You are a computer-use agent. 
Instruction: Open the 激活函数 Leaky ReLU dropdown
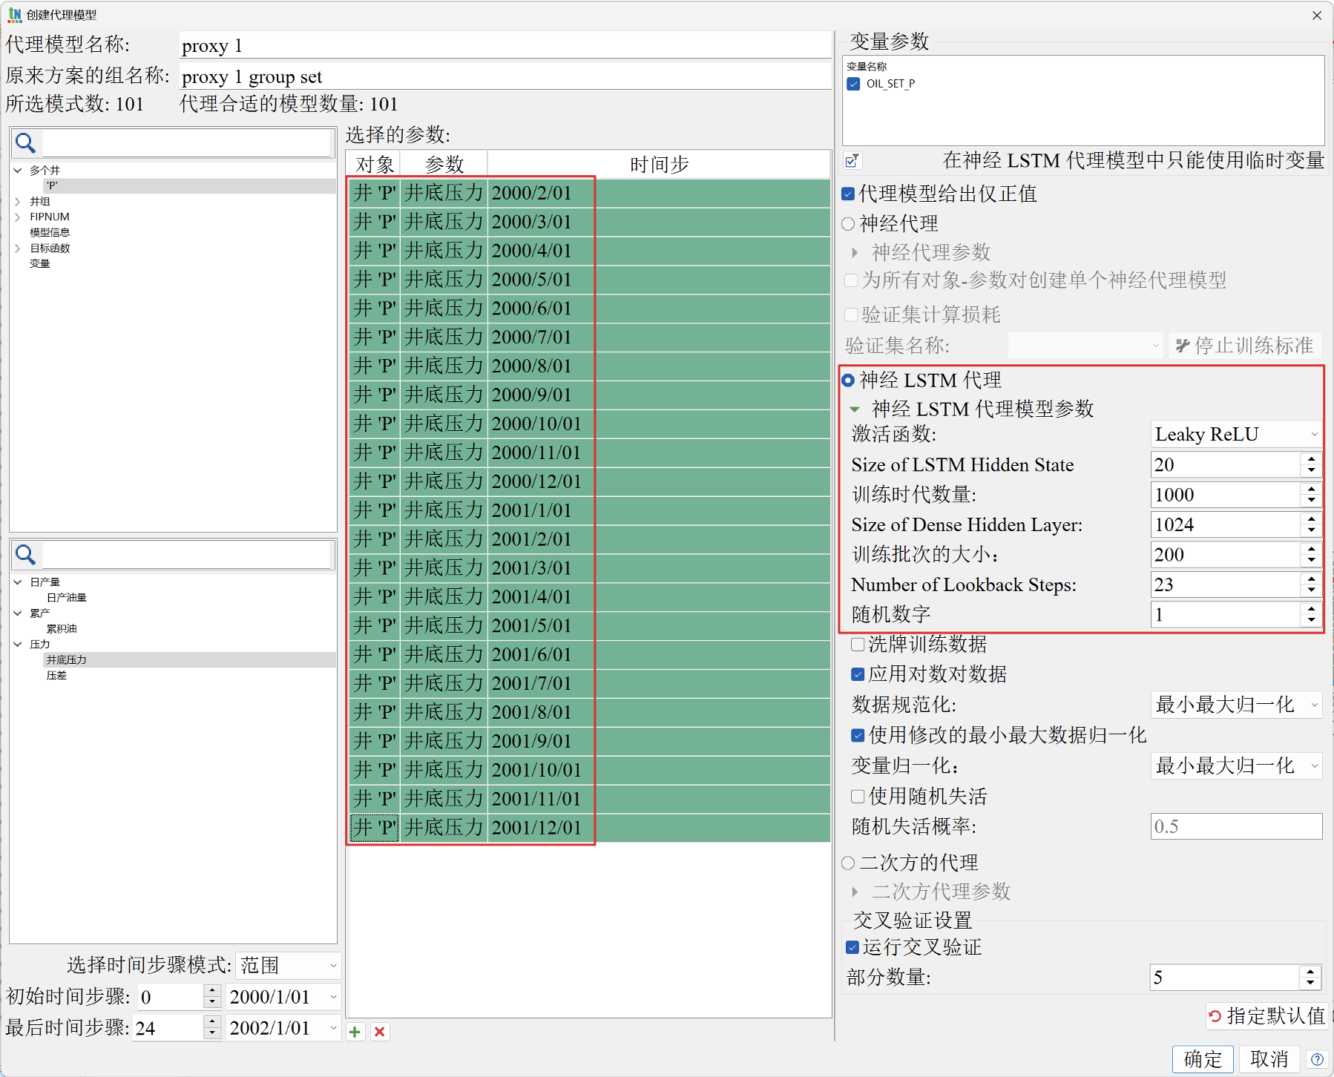[x=1236, y=434]
